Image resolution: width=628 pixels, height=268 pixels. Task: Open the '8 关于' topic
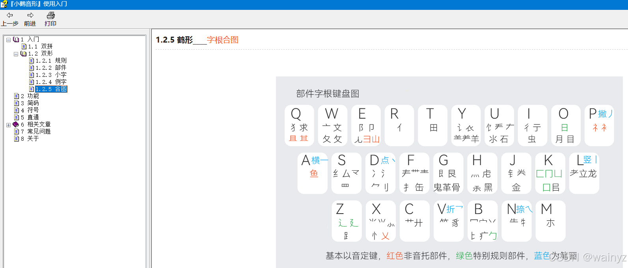pos(30,139)
